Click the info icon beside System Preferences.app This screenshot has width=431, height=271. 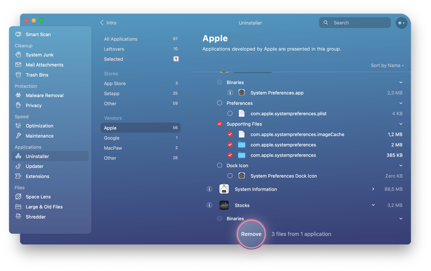click(230, 93)
